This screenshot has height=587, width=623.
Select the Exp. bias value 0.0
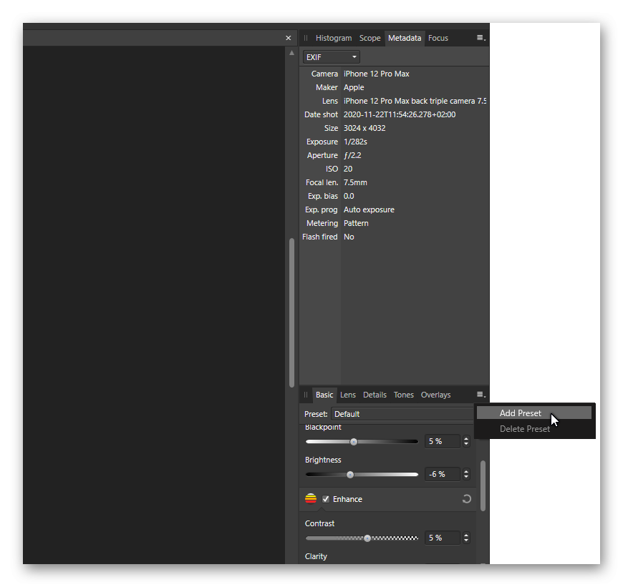coord(349,196)
